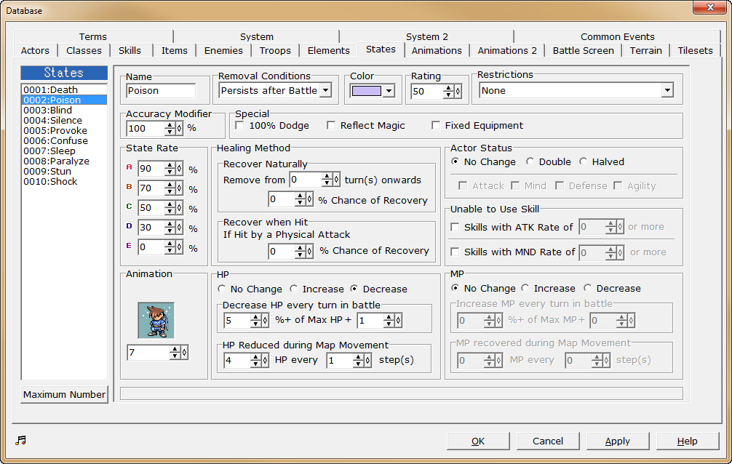Select Double under Actor Status
732x464 pixels.
pyautogui.click(x=530, y=161)
